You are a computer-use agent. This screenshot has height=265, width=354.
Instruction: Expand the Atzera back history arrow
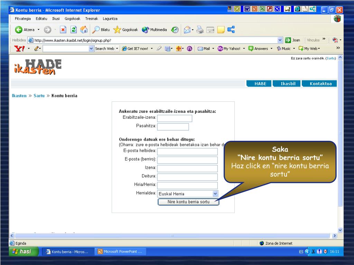pyautogui.click(x=38, y=30)
